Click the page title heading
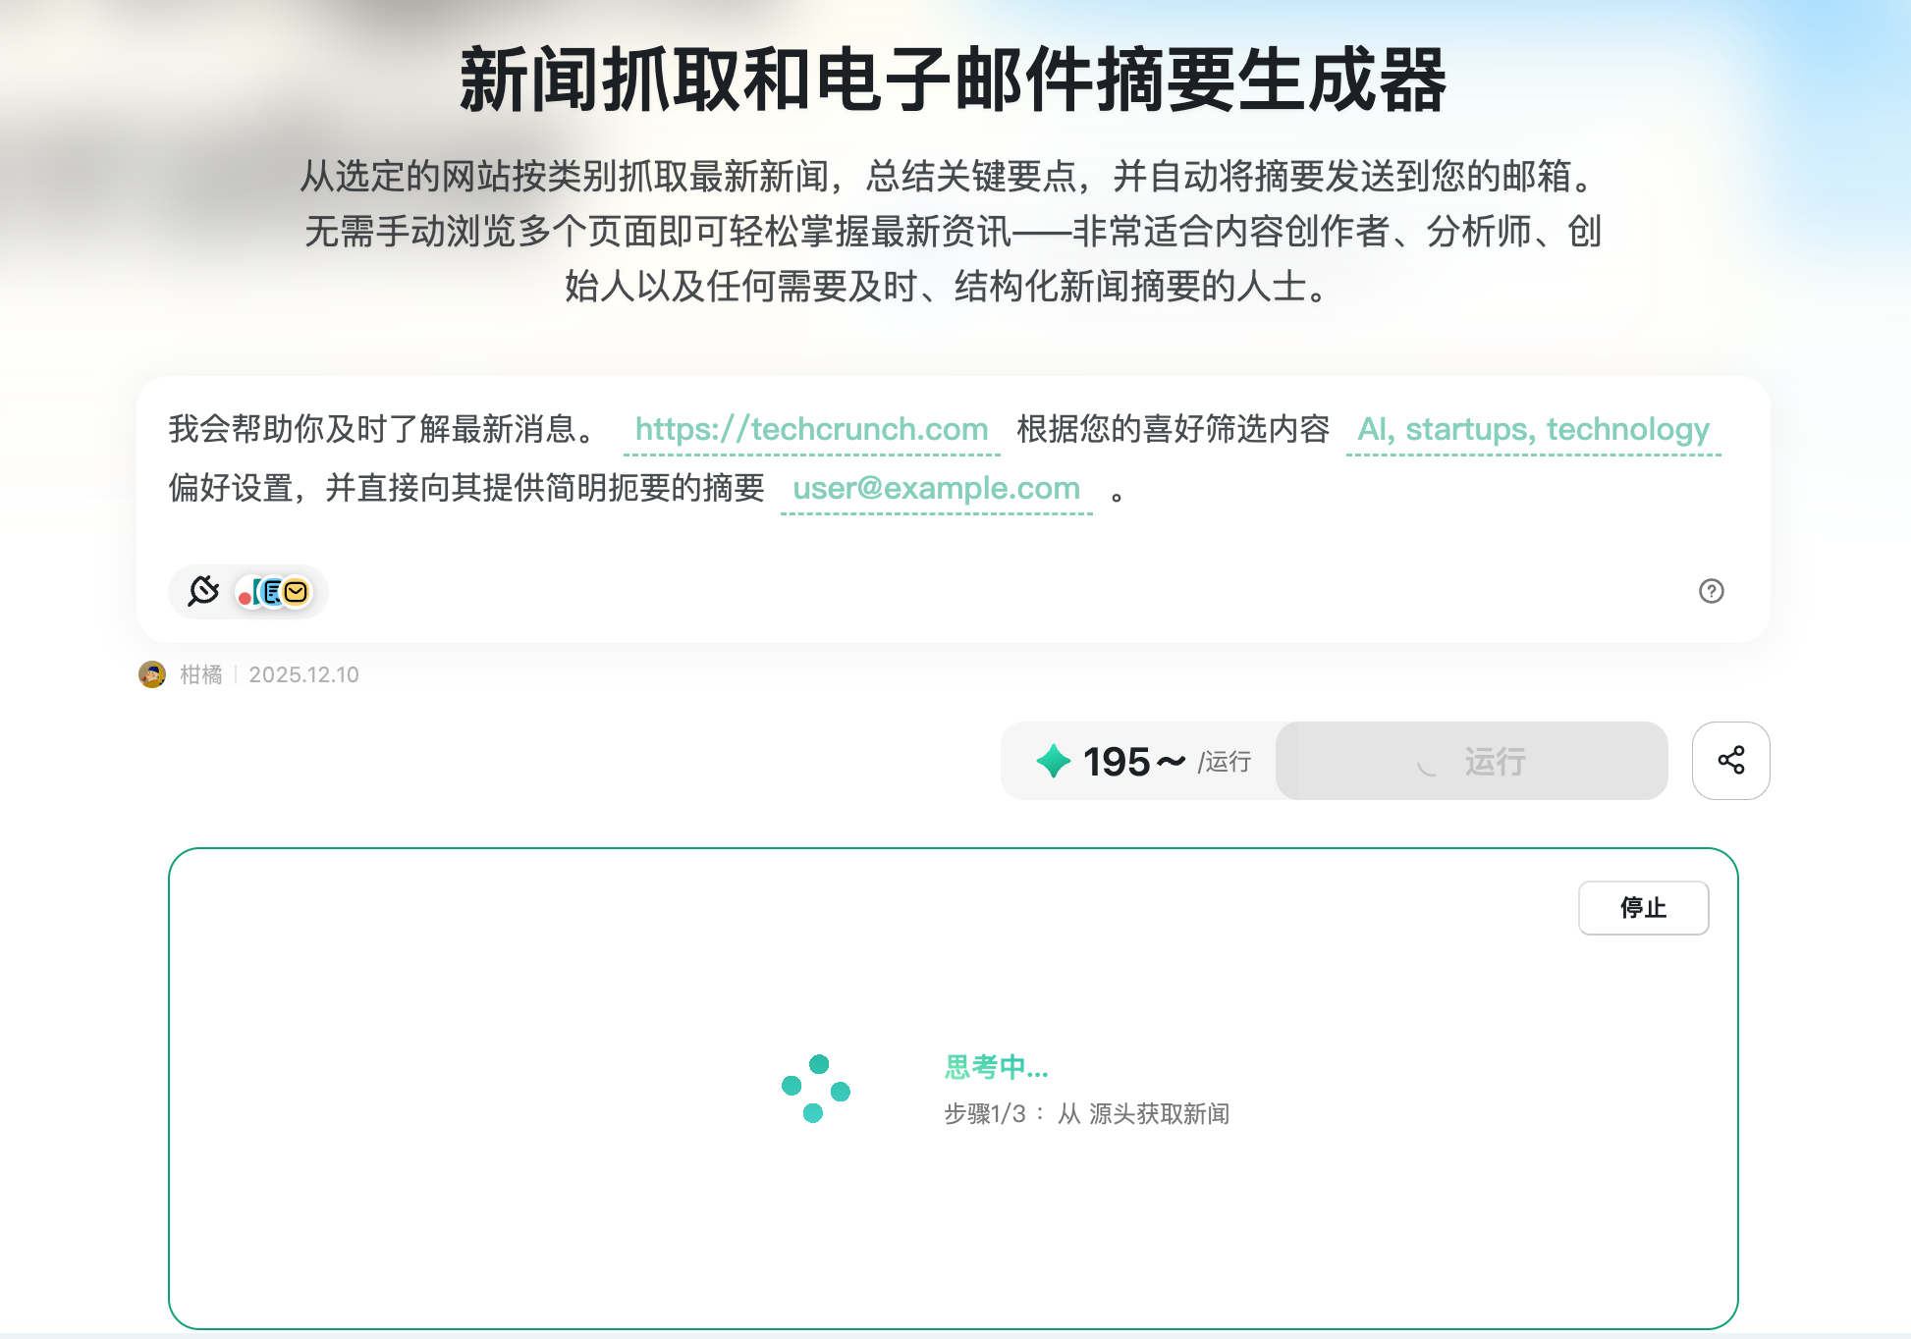Image resolution: width=1911 pixels, height=1339 pixels. [x=953, y=80]
